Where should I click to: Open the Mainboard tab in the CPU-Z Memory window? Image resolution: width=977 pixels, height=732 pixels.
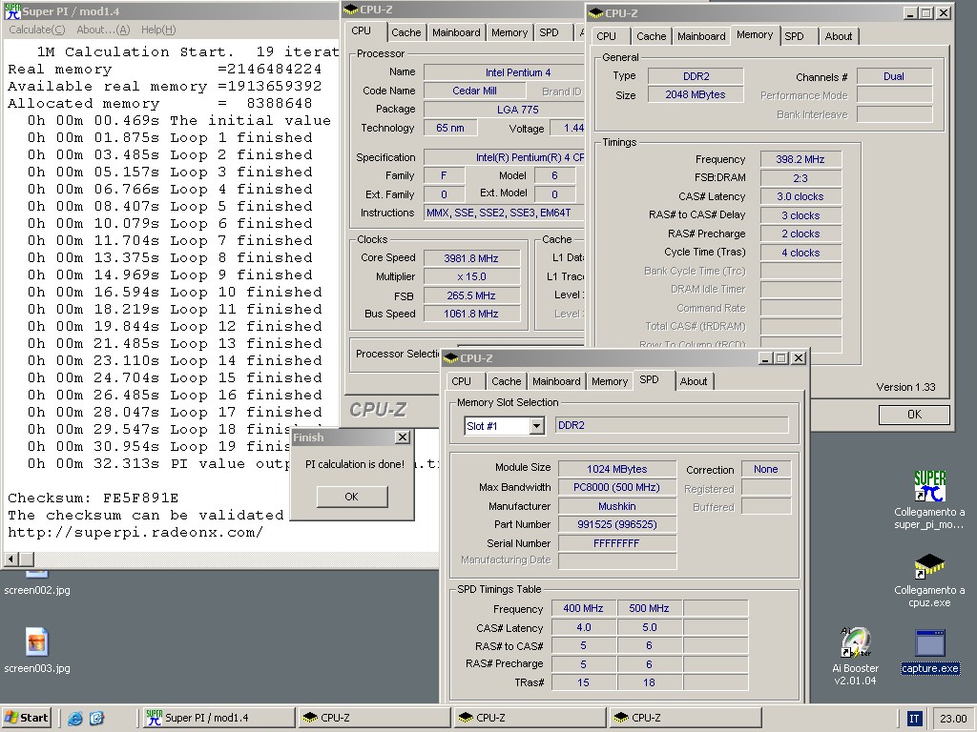[701, 36]
